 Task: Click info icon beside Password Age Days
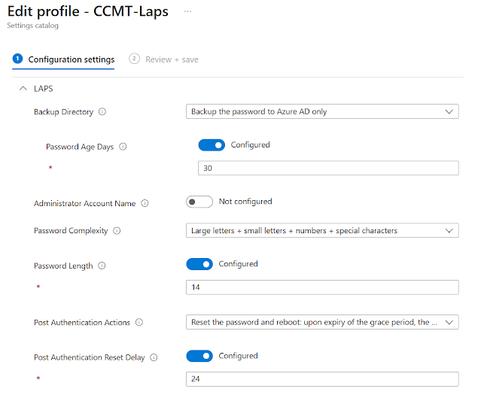tap(123, 147)
